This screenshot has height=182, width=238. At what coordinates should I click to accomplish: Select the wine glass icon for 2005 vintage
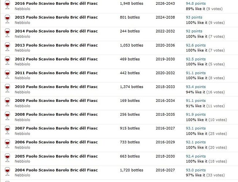coord(7,158)
